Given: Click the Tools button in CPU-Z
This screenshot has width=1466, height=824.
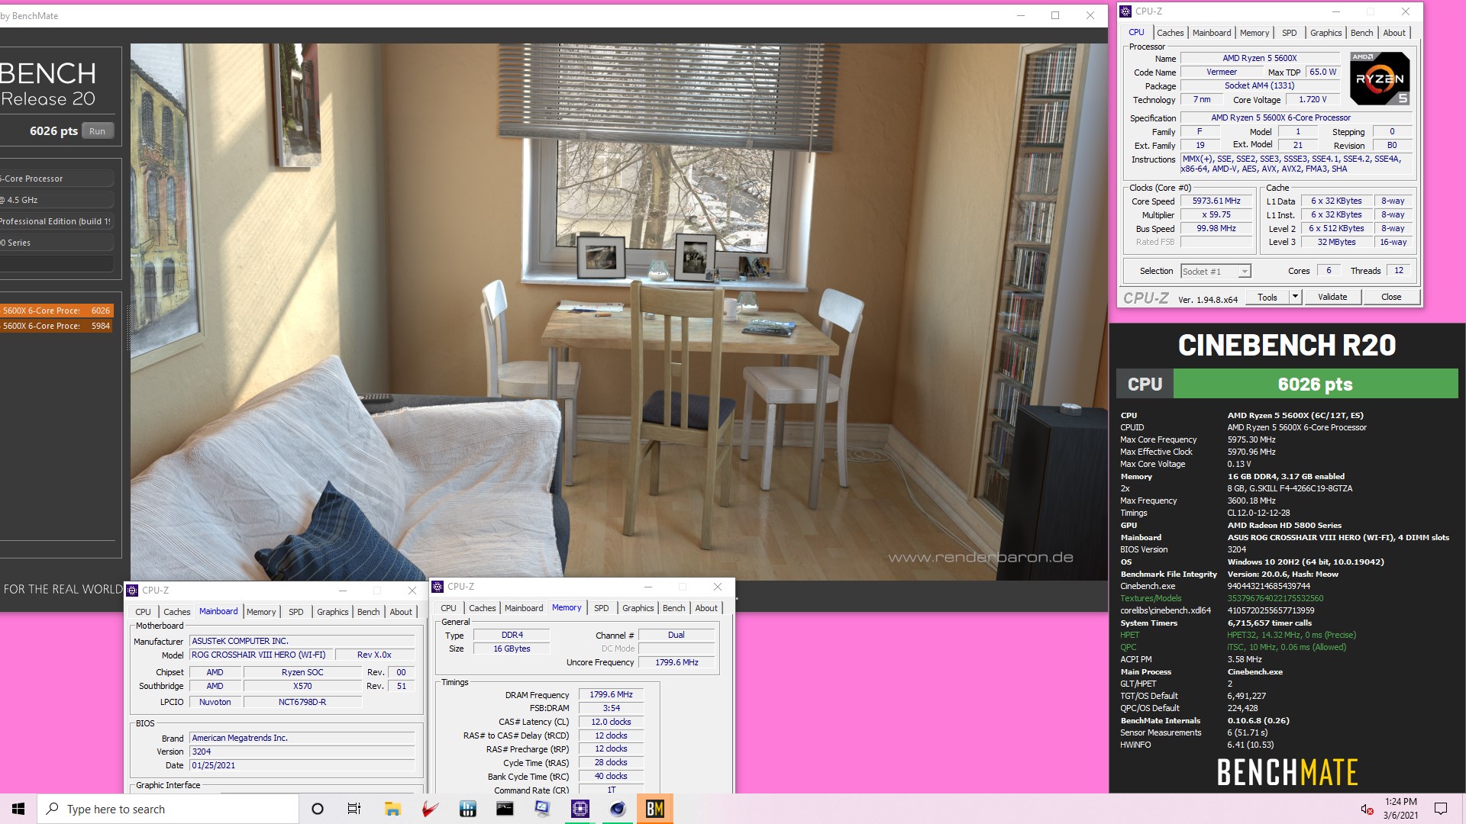Looking at the screenshot, I should click(1267, 297).
